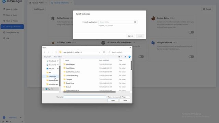This screenshot has height=123, width=219.
Task: Open the view options dropdown arrow
Action: click(121, 57)
